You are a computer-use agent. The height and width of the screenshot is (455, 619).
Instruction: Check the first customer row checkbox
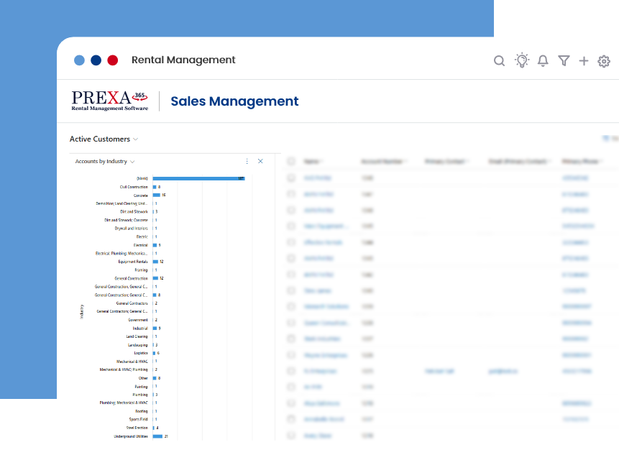(x=291, y=178)
